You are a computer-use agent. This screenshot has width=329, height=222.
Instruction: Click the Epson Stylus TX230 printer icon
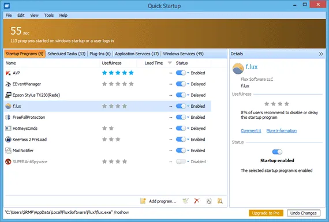(x=8, y=95)
